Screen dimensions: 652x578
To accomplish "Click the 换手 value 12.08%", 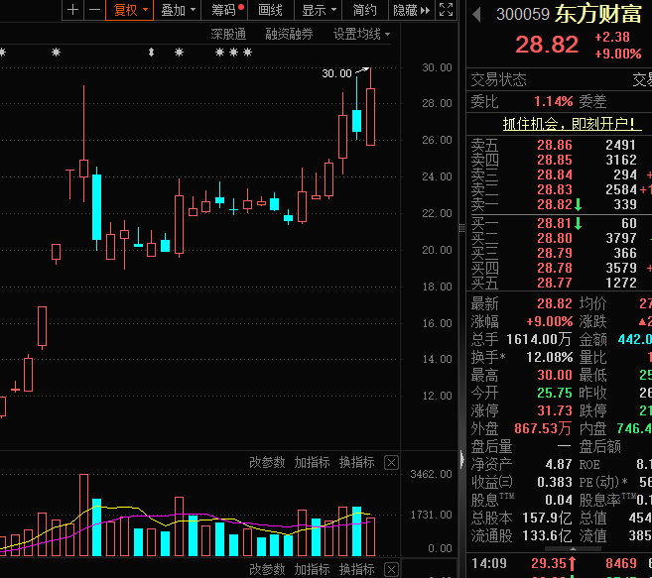I will 550,357.
